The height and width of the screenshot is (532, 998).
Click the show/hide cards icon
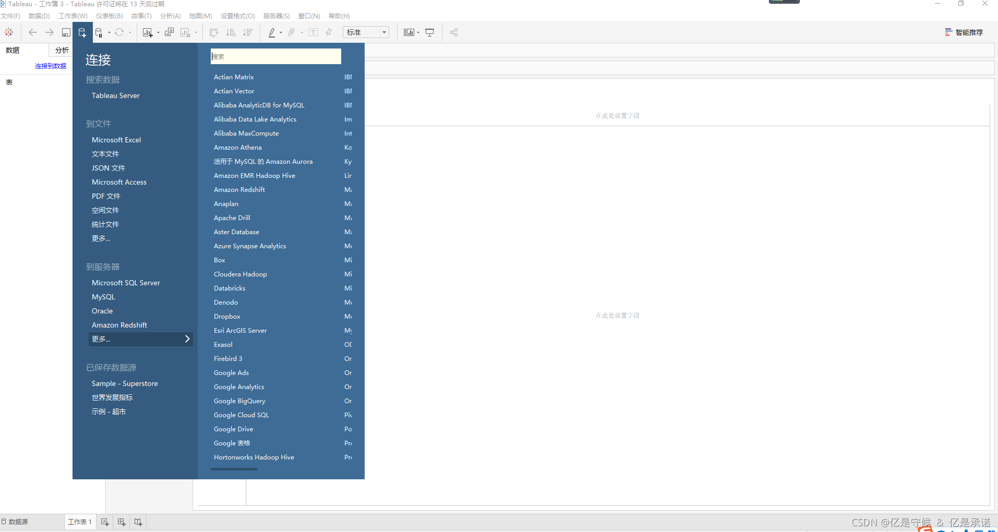click(x=409, y=32)
